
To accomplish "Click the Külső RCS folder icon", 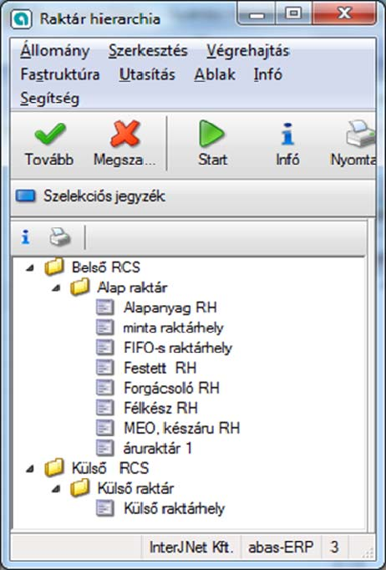I will [x=54, y=468].
